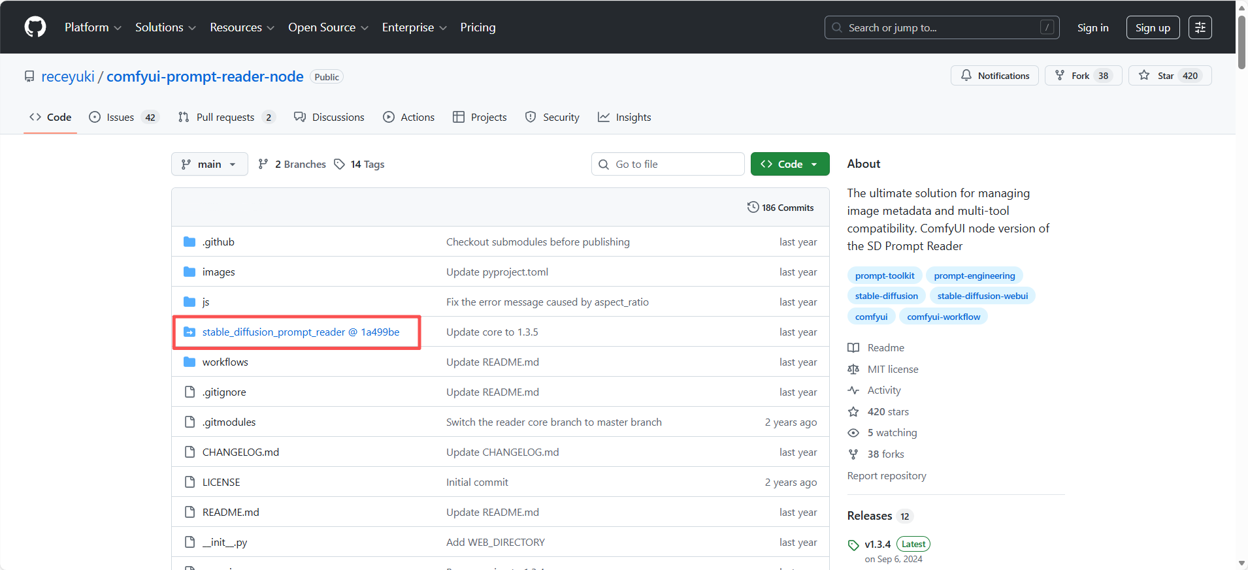Focus the Go to file search box
The width and height of the screenshot is (1248, 570).
click(x=668, y=164)
